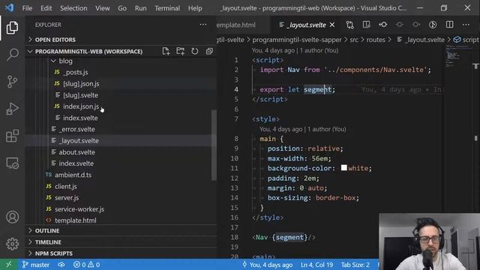
Task: Open the Source Control view
Action: tap(12, 82)
